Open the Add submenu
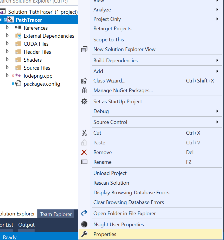224x240 pixels. [x=150, y=71]
